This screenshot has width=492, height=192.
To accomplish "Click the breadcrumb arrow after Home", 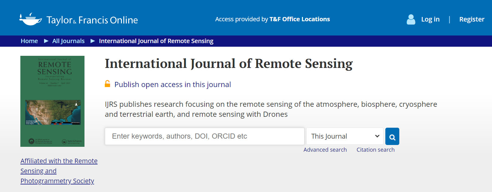I will click(46, 41).
